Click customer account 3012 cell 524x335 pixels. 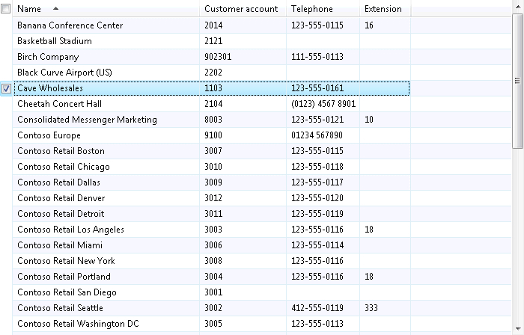point(243,198)
